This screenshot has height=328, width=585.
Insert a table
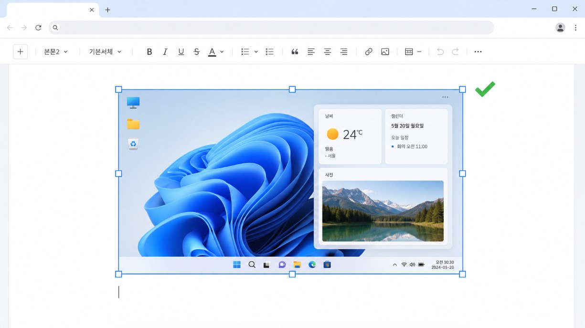coord(409,52)
